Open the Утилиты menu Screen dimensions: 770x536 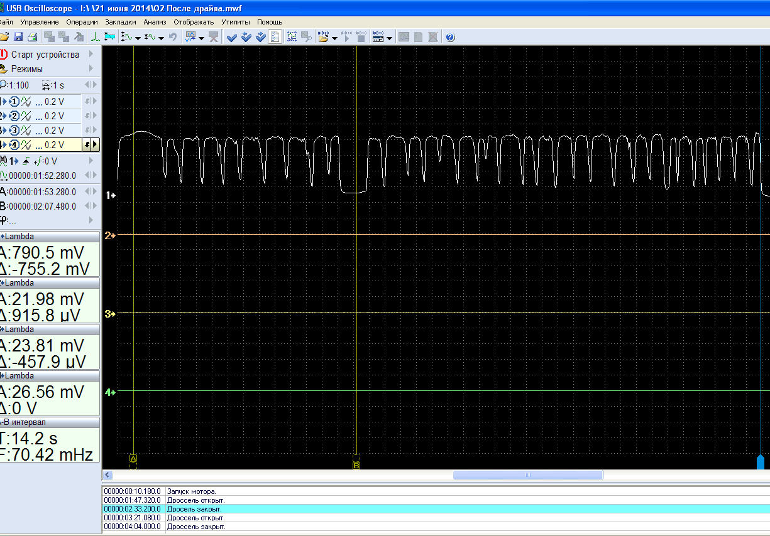coord(236,22)
